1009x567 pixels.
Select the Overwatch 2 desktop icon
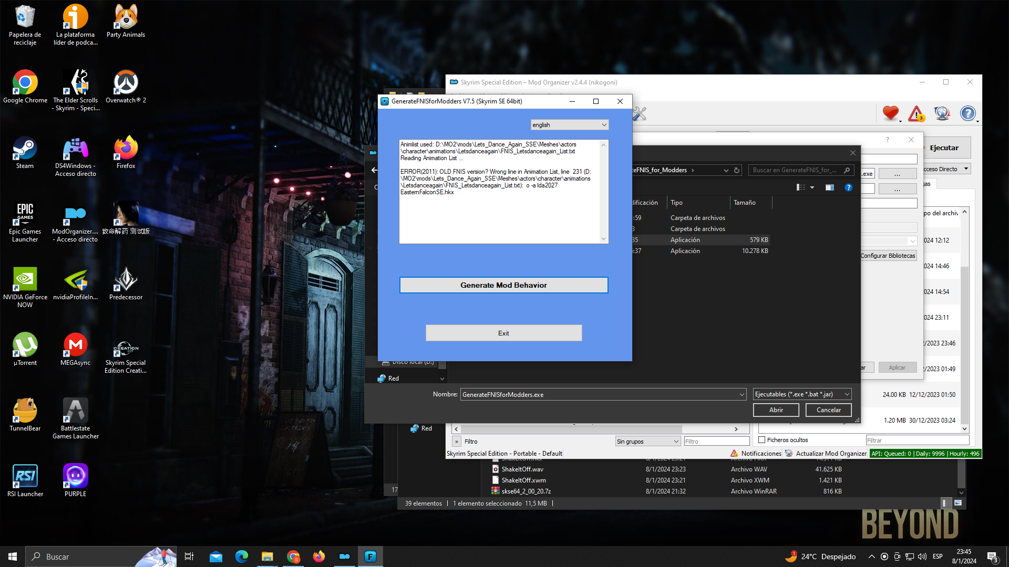pos(126,87)
